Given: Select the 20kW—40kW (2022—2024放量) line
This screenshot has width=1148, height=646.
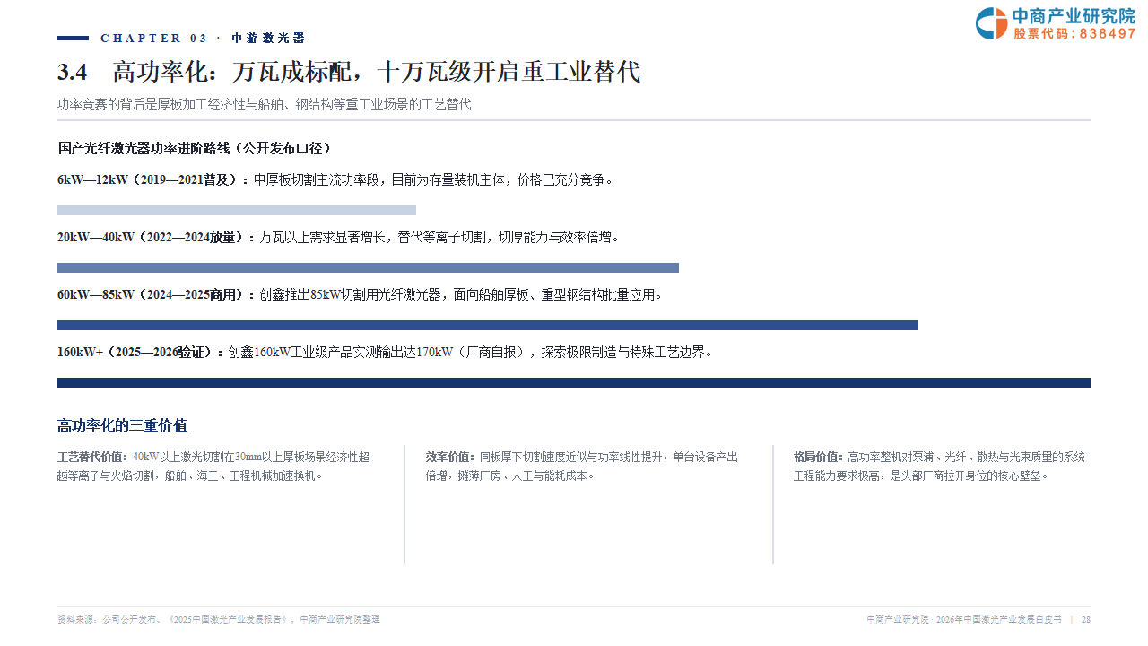Looking at the screenshot, I should click(x=339, y=237).
